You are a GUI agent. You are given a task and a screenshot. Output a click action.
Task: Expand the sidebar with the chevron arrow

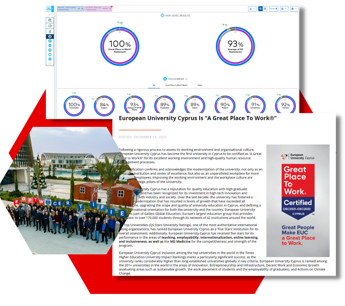[53, 9]
